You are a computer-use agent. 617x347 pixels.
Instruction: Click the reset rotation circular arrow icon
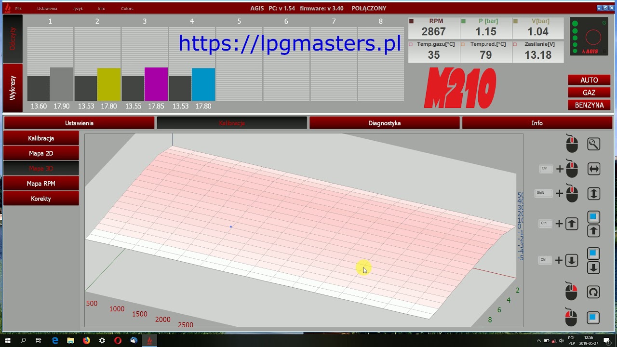[x=593, y=292]
